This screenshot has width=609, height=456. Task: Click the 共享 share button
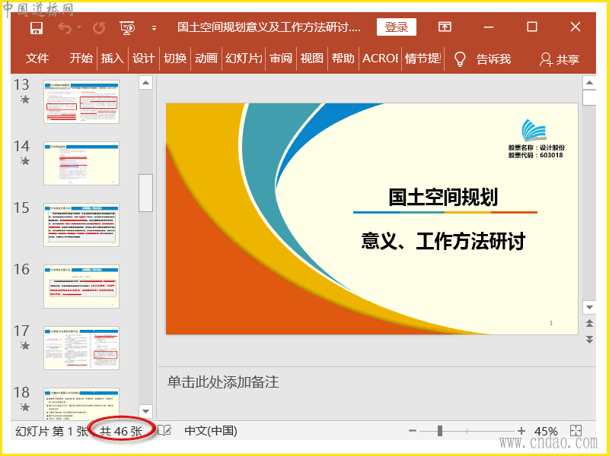(560, 59)
